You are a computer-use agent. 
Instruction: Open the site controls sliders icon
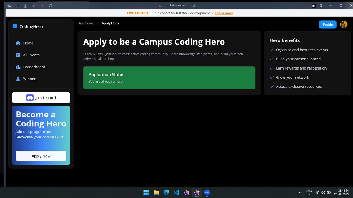(x=194, y=6)
